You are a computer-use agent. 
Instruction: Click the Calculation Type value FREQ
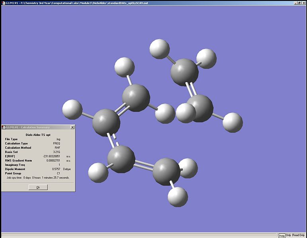[x=57, y=144]
